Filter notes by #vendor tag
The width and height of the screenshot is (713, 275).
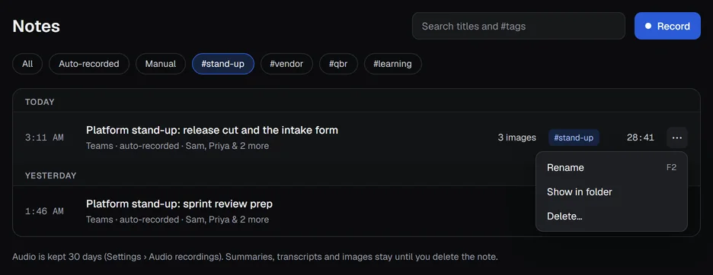click(286, 64)
